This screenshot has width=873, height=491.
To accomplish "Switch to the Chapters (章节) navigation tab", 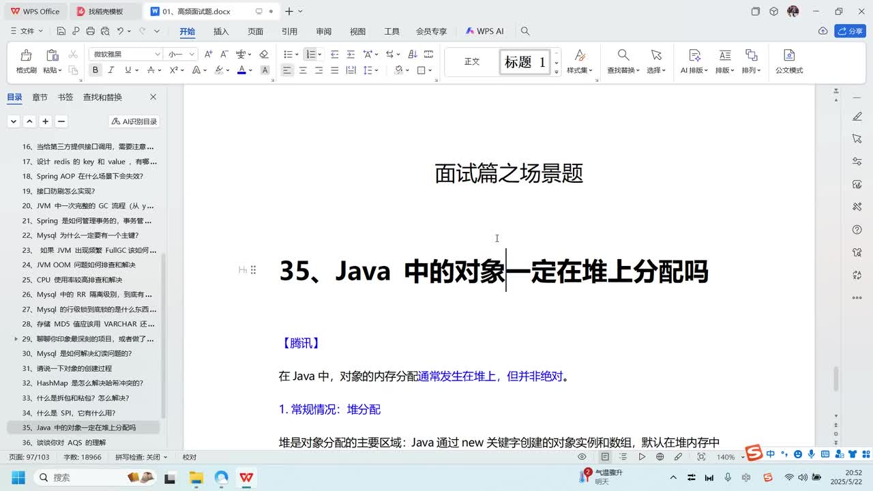I will (40, 97).
